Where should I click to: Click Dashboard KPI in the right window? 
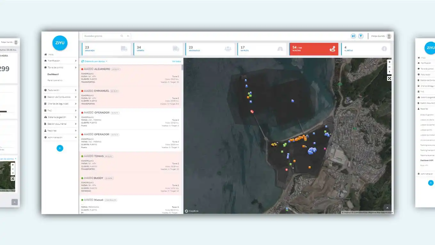pos(427,160)
